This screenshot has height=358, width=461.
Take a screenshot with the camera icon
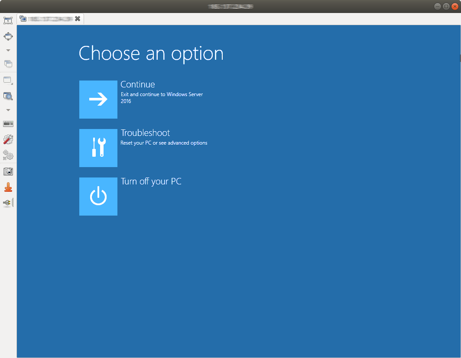click(8, 171)
